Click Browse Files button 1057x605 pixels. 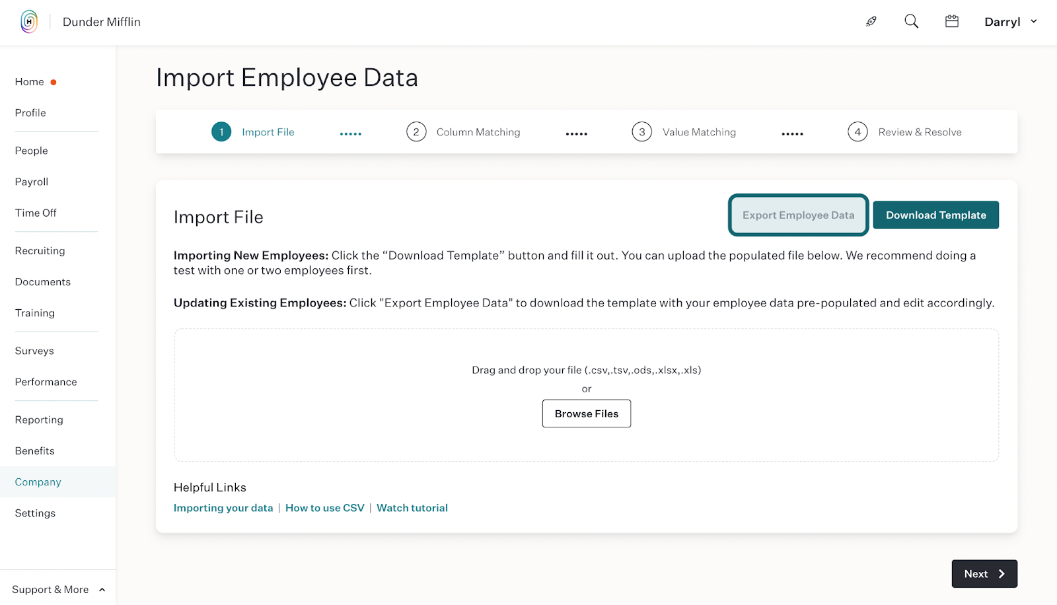point(587,413)
